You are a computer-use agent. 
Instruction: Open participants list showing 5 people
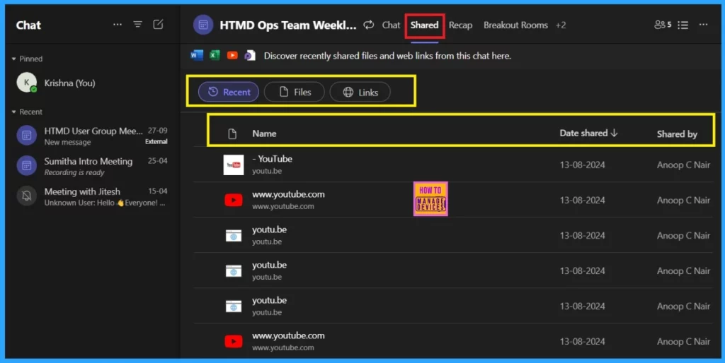[663, 25]
